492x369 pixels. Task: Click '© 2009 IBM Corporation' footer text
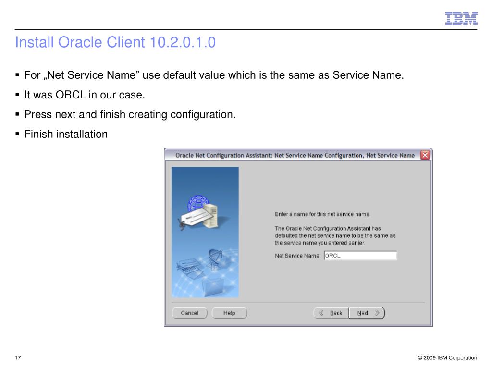(x=447, y=357)
